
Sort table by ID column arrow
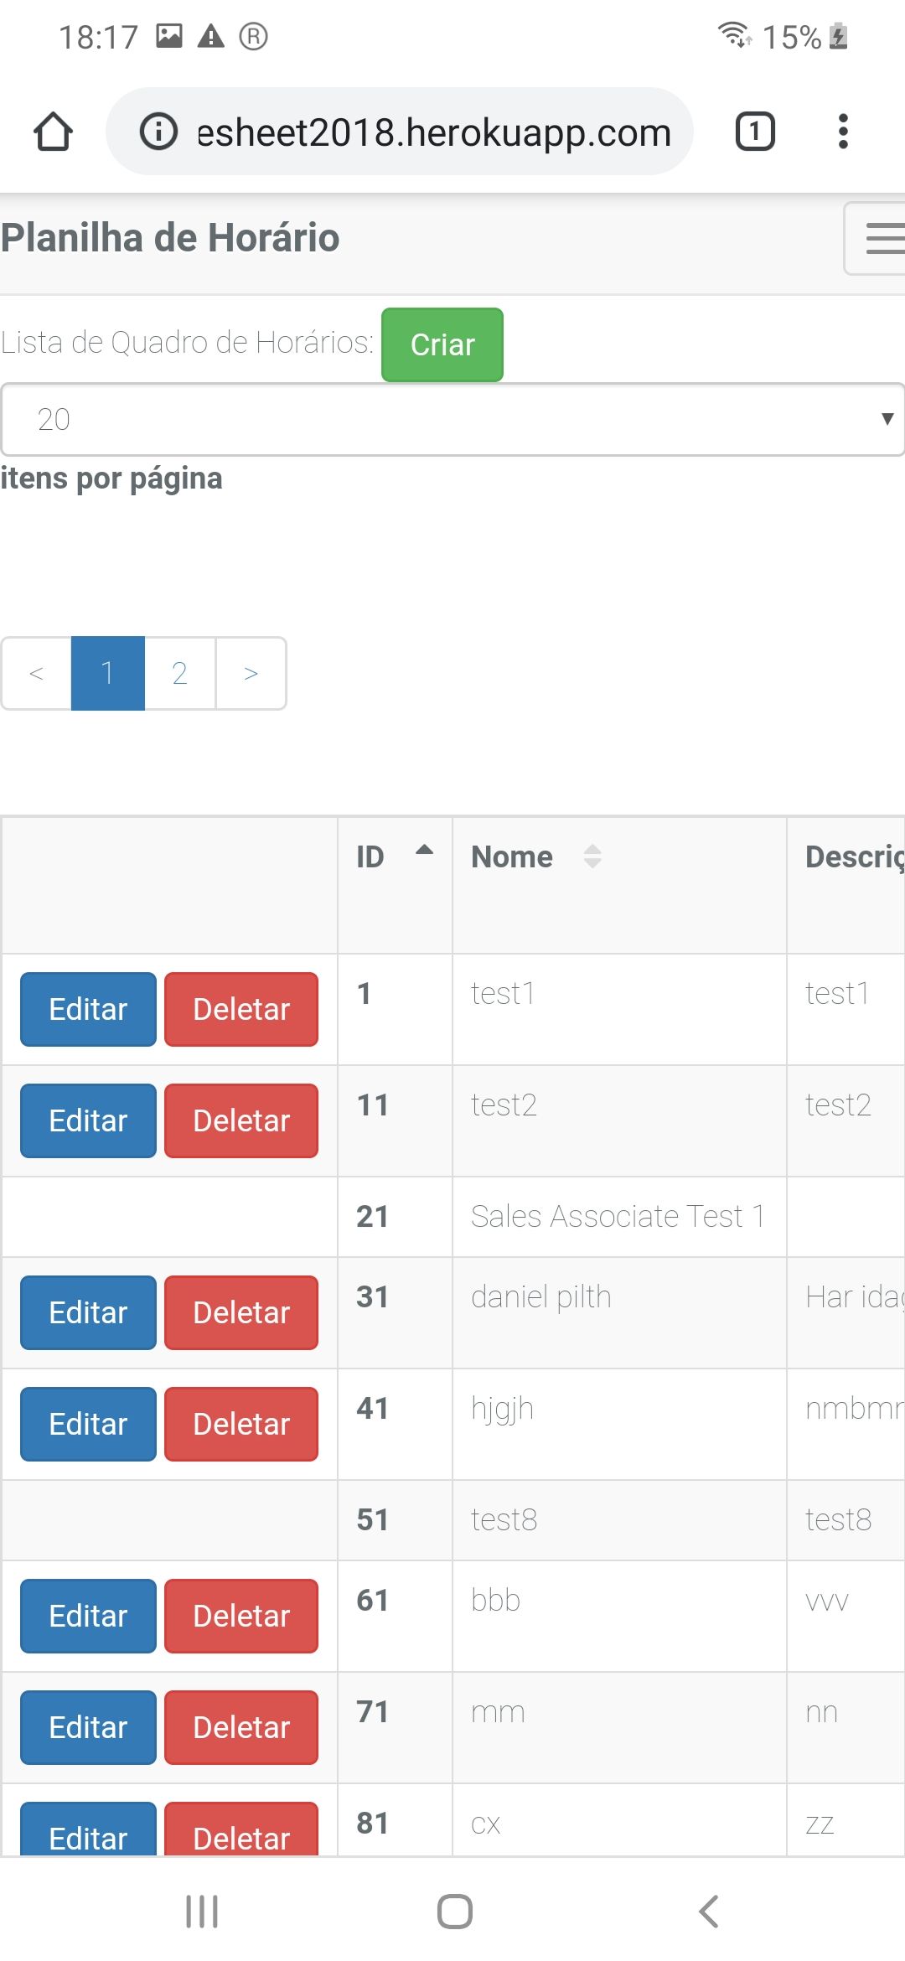pyautogui.click(x=425, y=851)
